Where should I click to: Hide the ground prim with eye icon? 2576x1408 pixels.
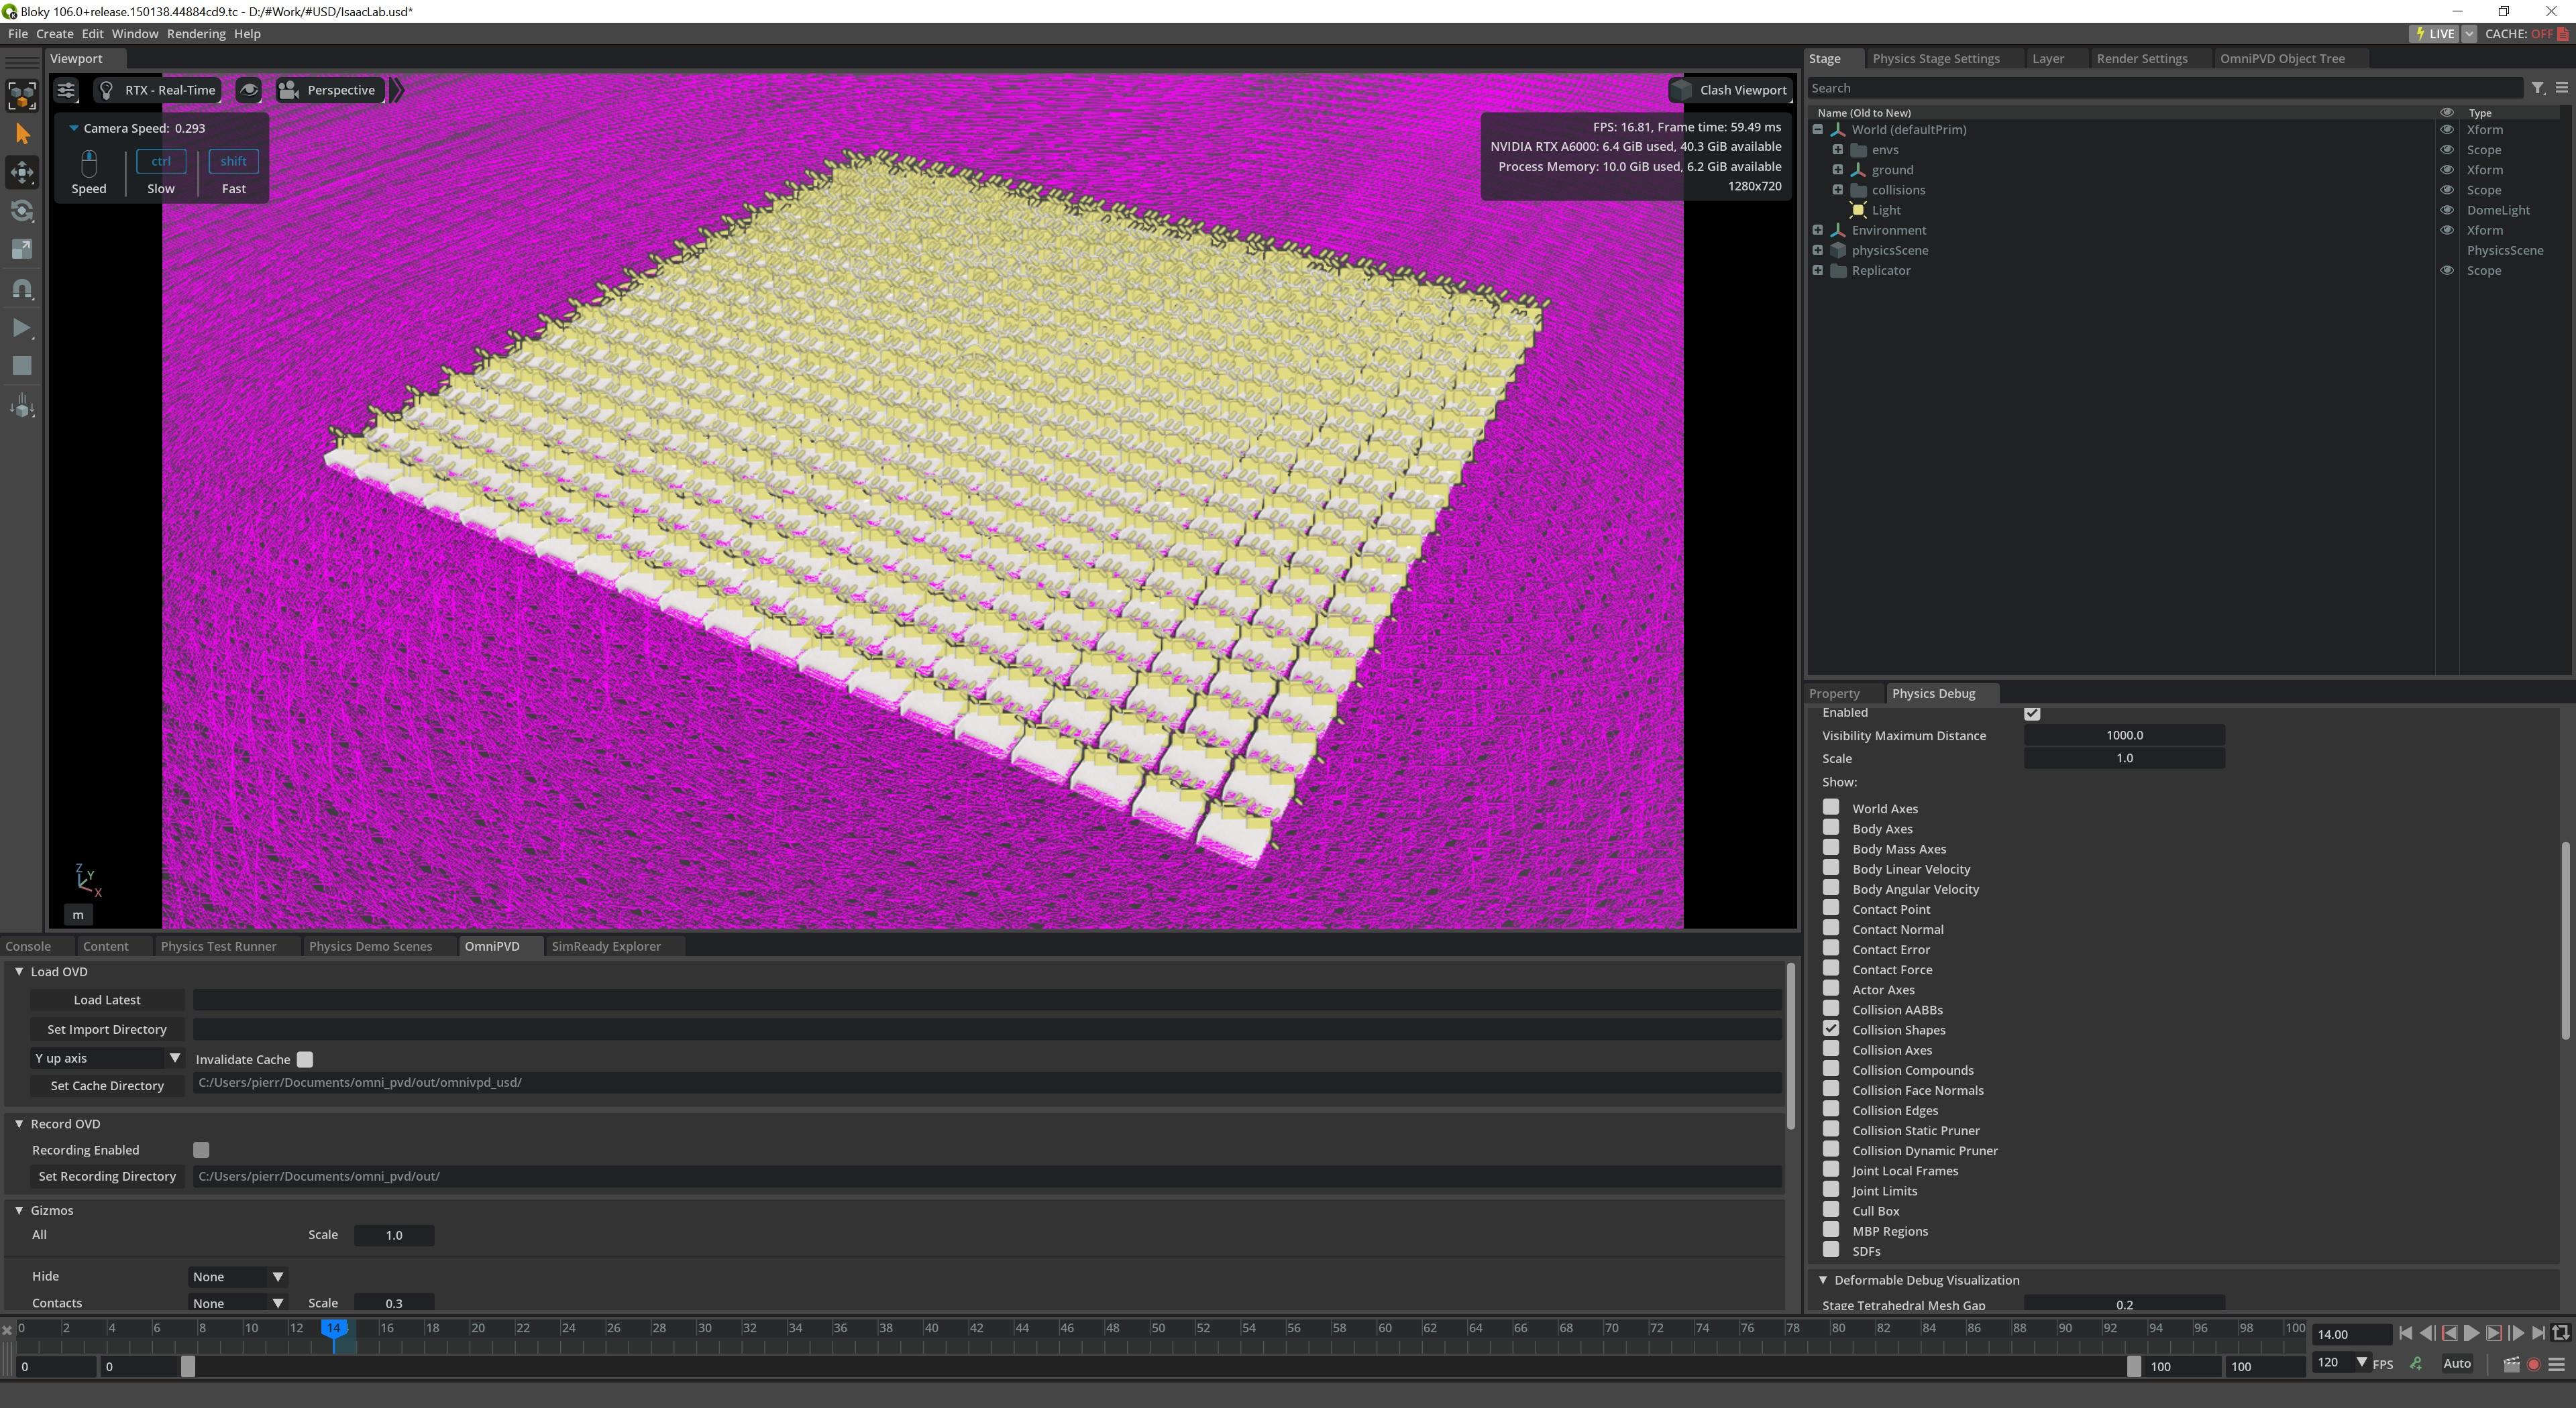tap(2446, 170)
